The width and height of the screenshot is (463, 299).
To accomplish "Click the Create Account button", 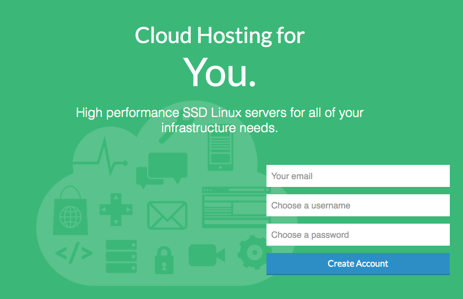I will [x=358, y=264].
